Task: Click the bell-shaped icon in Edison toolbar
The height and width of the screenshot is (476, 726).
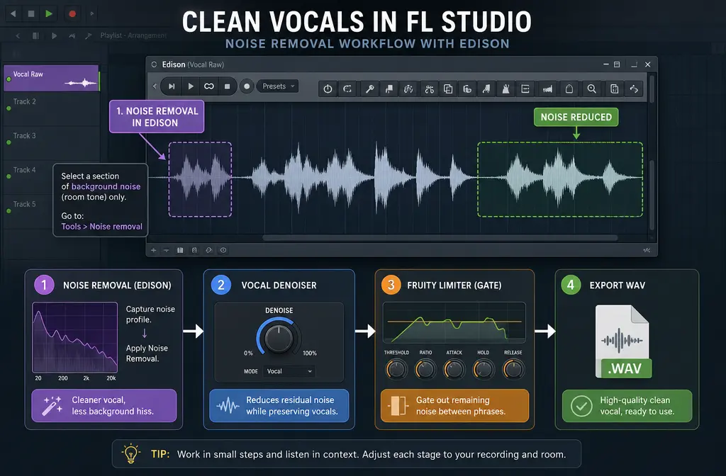Action: click(x=569, y=89)
